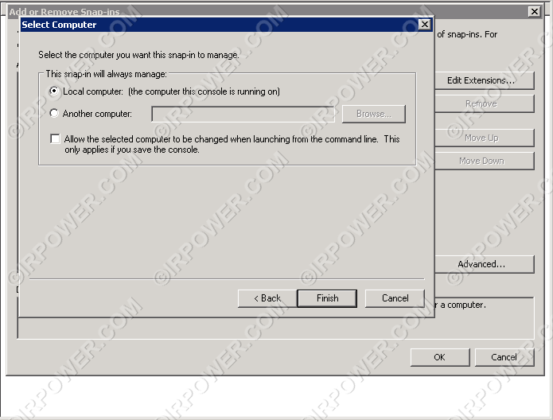Viewport: 553px width, 420px height.
Task: Close the Select Computer dialog with X
Action: [424, 25]
